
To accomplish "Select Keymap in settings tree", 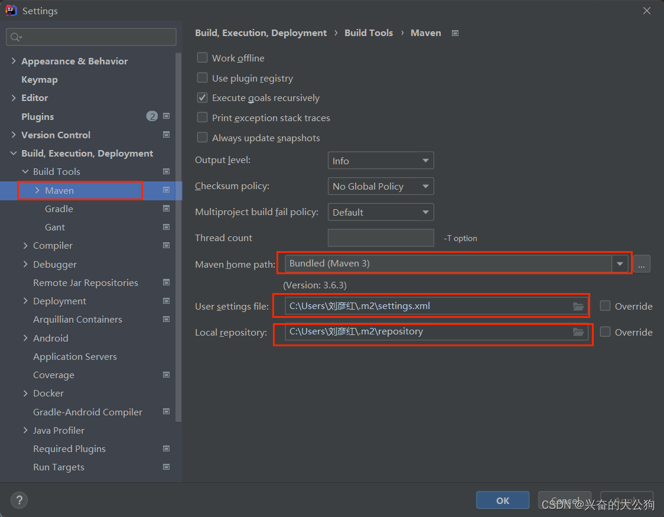I will 40,80.
